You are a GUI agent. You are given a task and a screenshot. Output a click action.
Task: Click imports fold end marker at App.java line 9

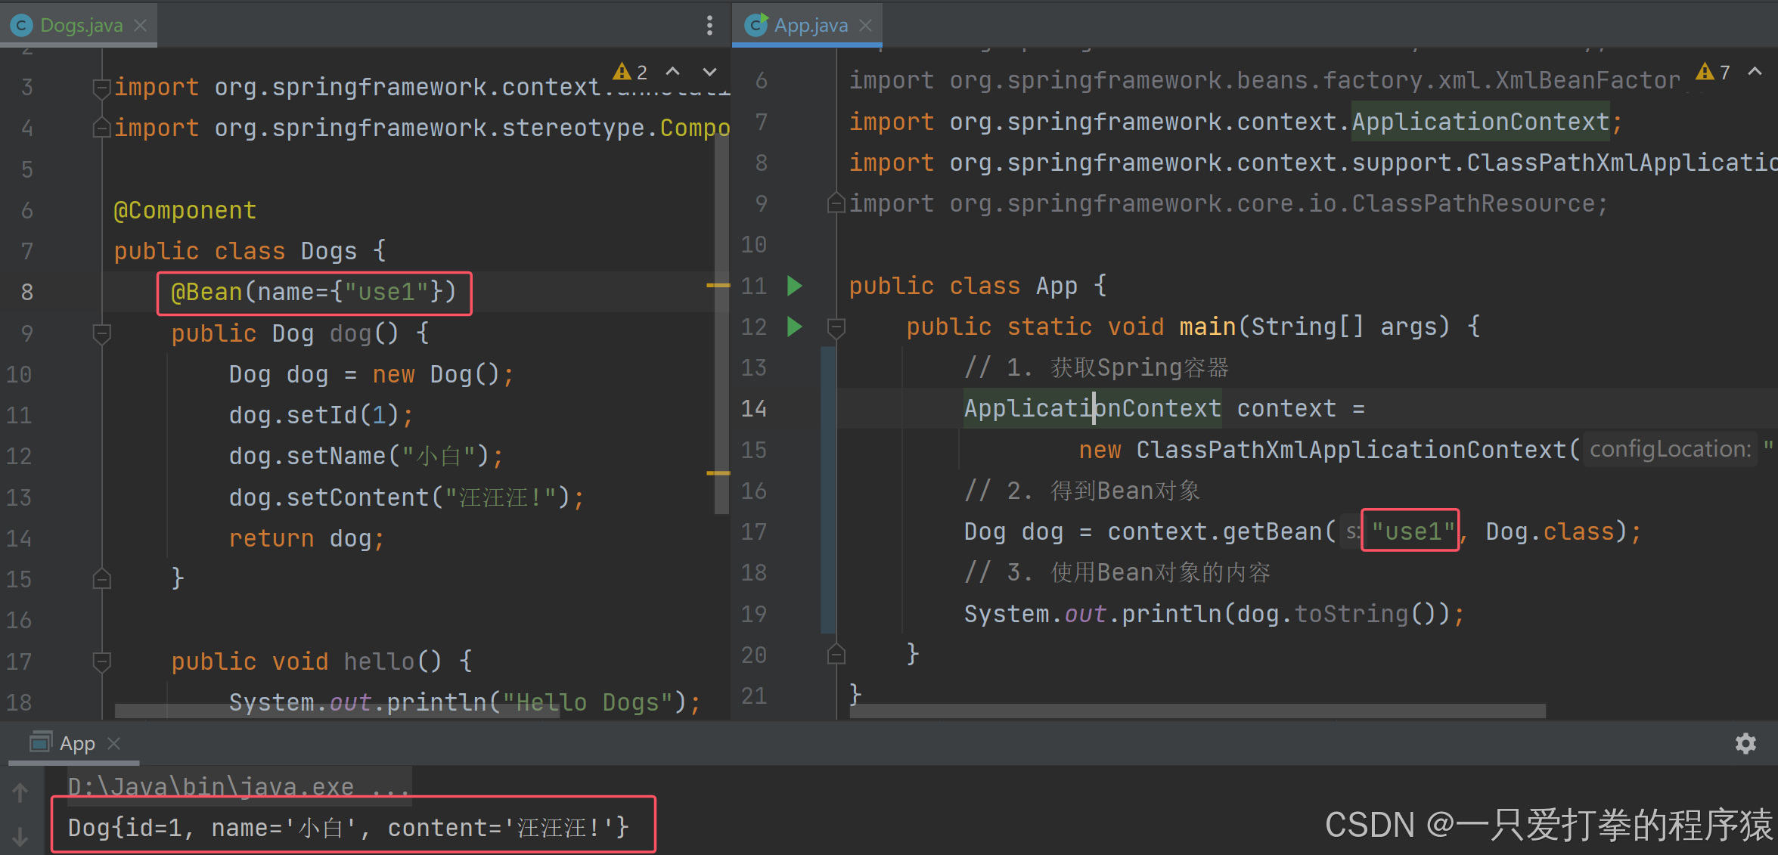tap(836, 203)
